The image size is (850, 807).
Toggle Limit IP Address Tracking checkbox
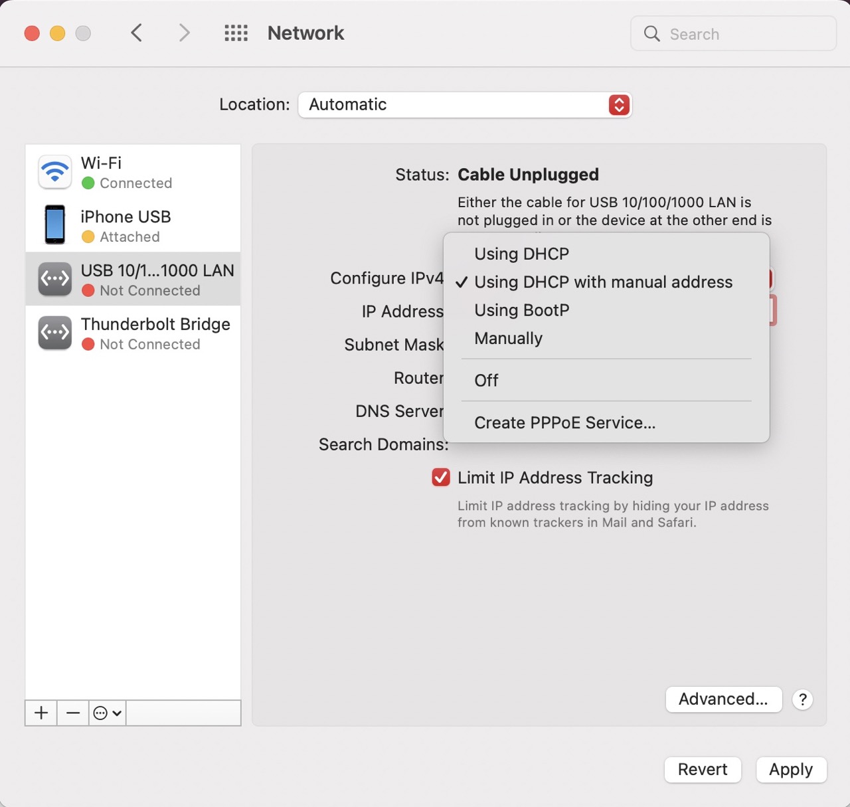[x=441, y=477]
